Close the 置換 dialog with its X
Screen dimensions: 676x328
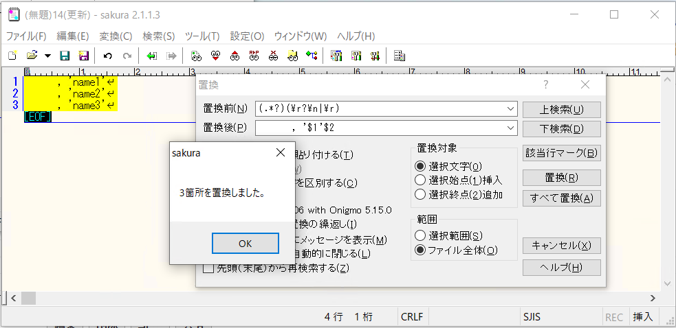click(585, 85)
